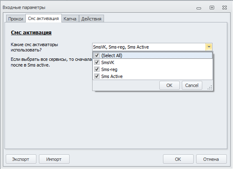The height and width of the screenshot is (169, 233).
Task: Click the hint text 'после в Sms active.'
Action: pos(30,65)
